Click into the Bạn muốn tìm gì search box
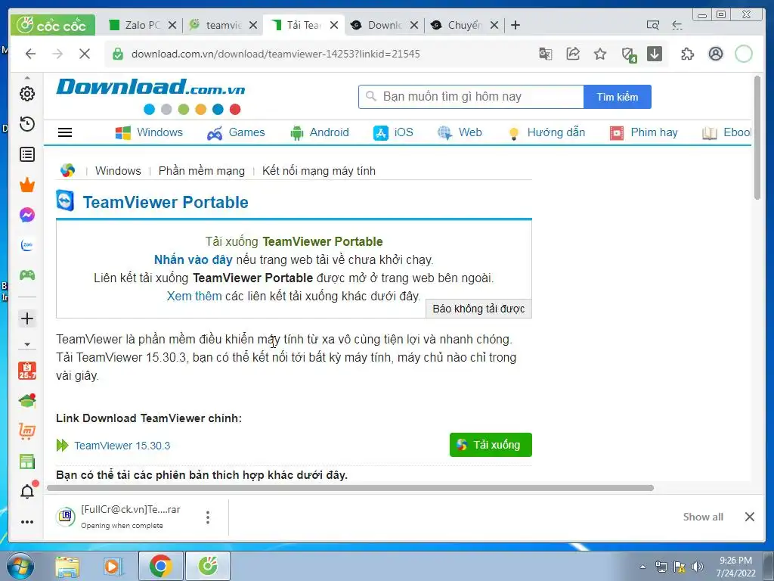Image resolution: width=774 pixels, height=581 pixels. click(472, 97)
